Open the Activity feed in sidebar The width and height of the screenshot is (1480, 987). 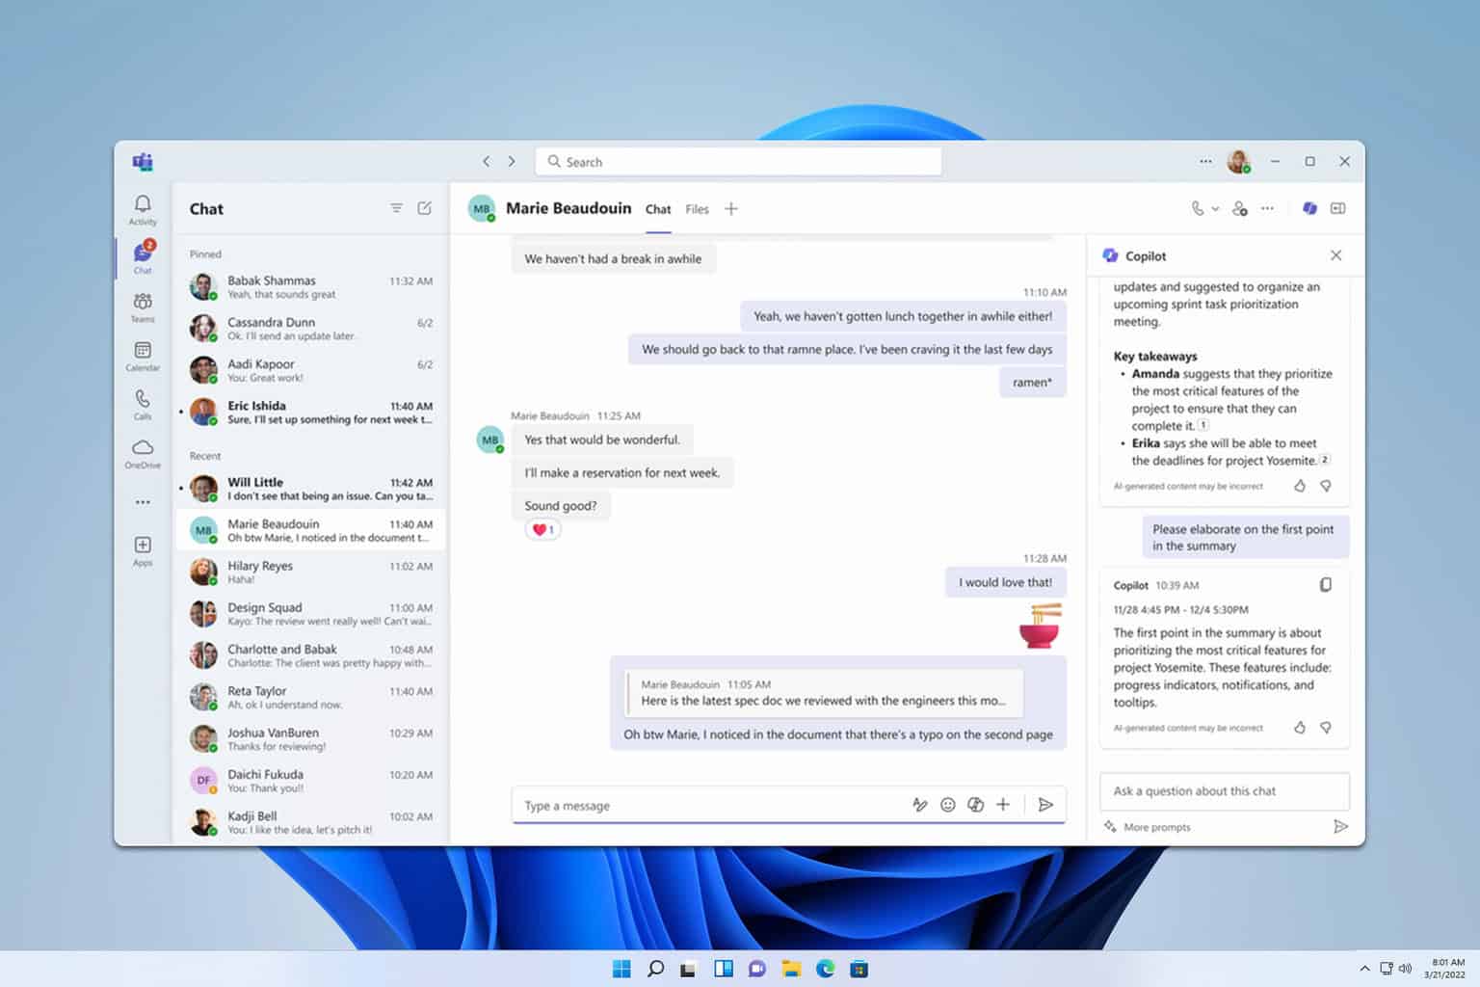pyautogui.click(x=143, y=209)
